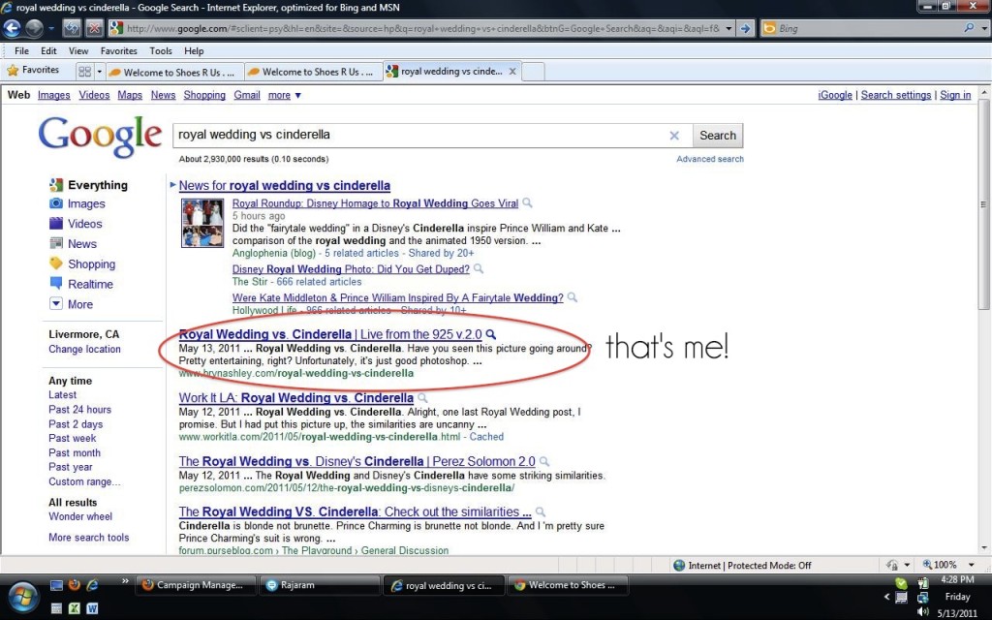This screenshot has width=992, height=620.
Task: Open the iGoogle link
Action: click(x=835, y=95)
